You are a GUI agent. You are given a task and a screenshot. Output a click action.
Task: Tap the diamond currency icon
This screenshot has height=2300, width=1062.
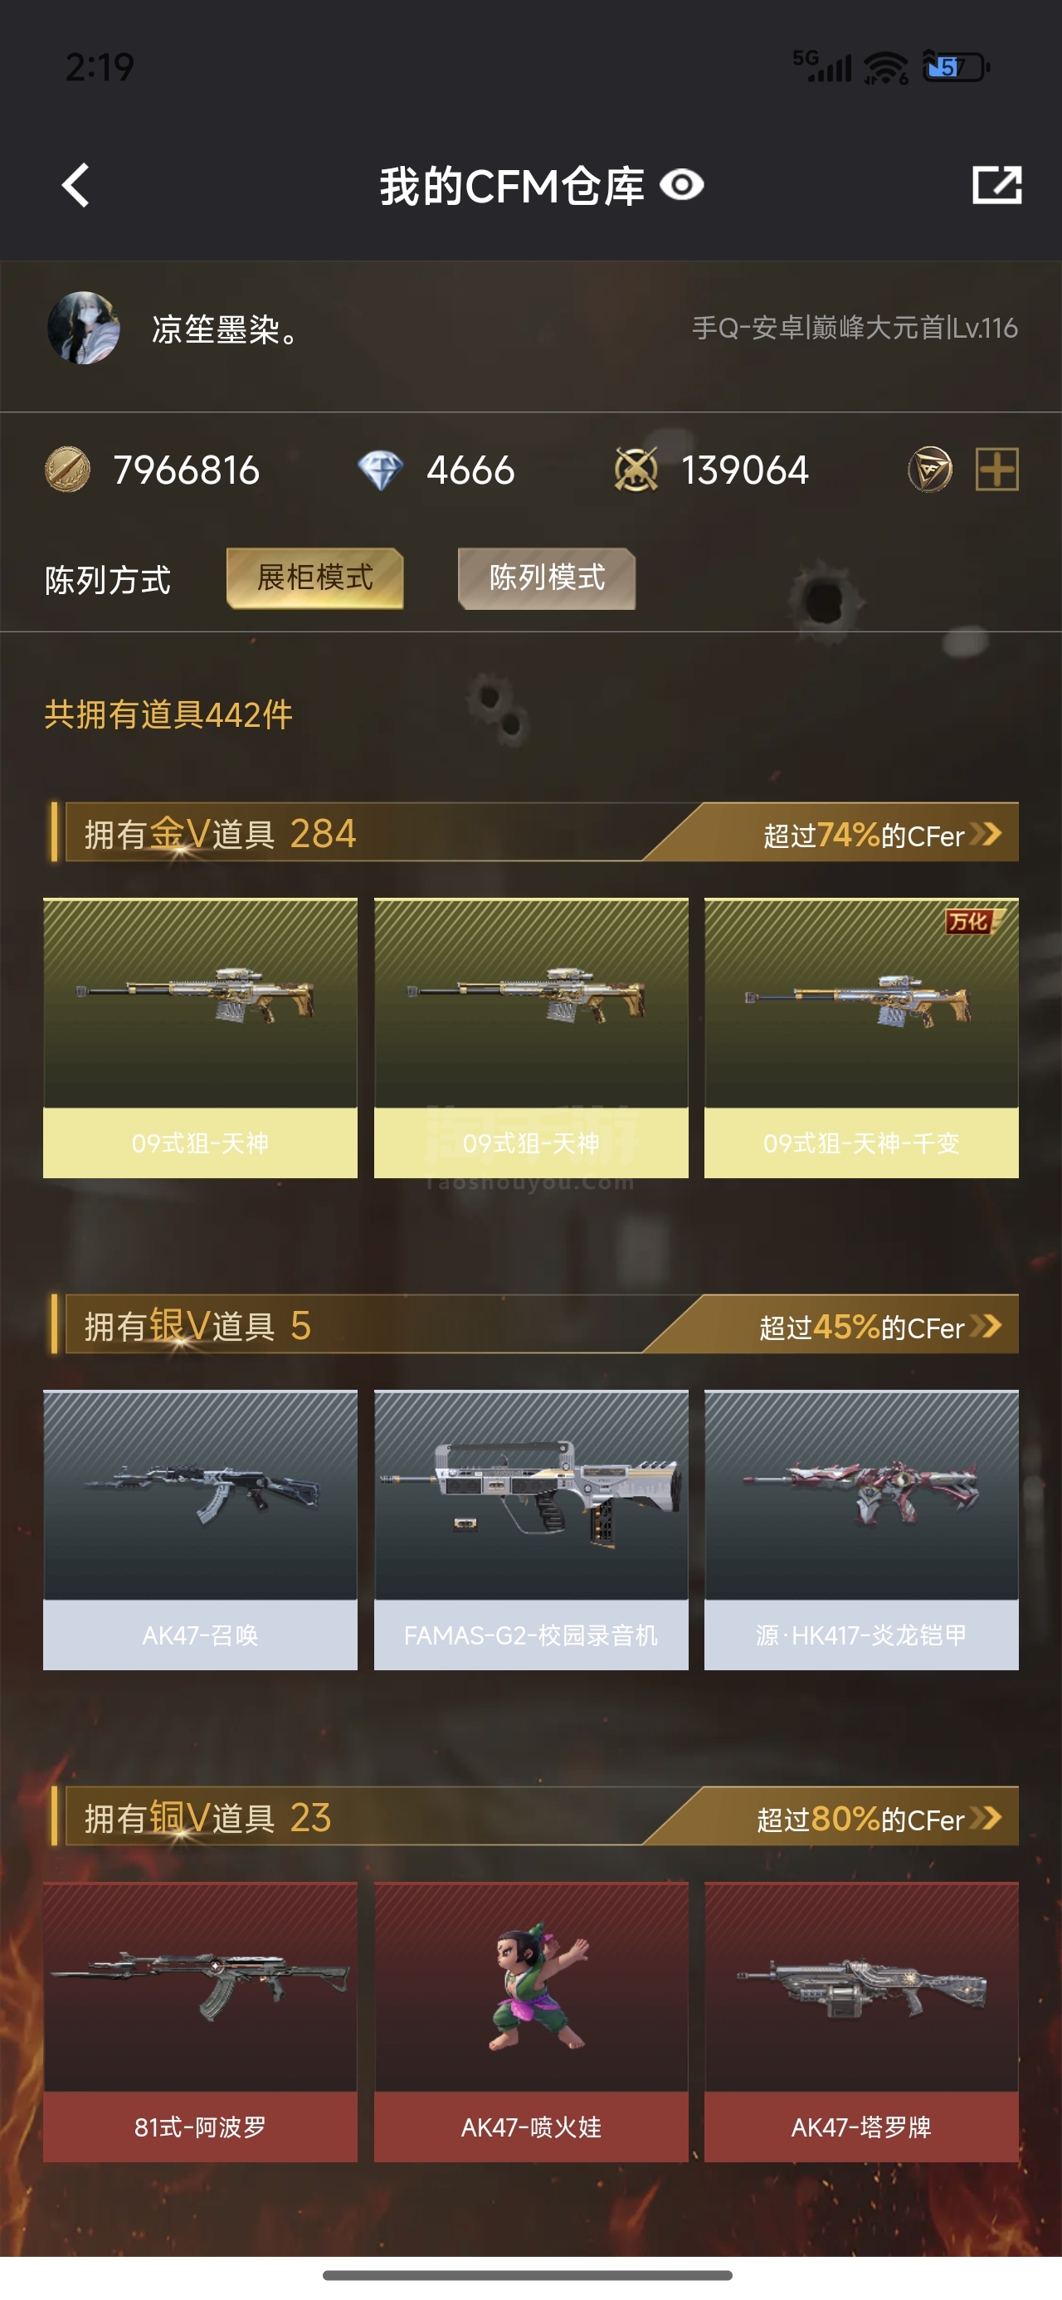[381, 470]
